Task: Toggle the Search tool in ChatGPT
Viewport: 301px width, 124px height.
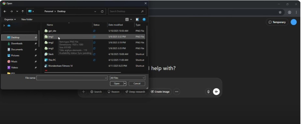Action: 96,92
